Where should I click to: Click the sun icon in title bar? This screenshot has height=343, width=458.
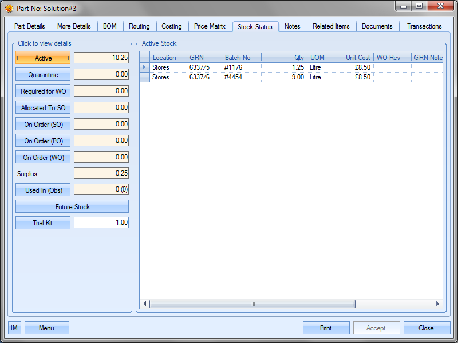(x=9, y=9)
